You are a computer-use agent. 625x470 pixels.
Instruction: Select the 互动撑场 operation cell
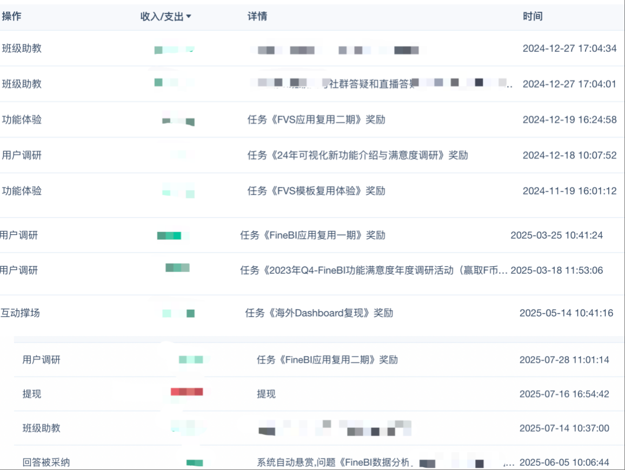pyautogui.click(x=21, y=313)
